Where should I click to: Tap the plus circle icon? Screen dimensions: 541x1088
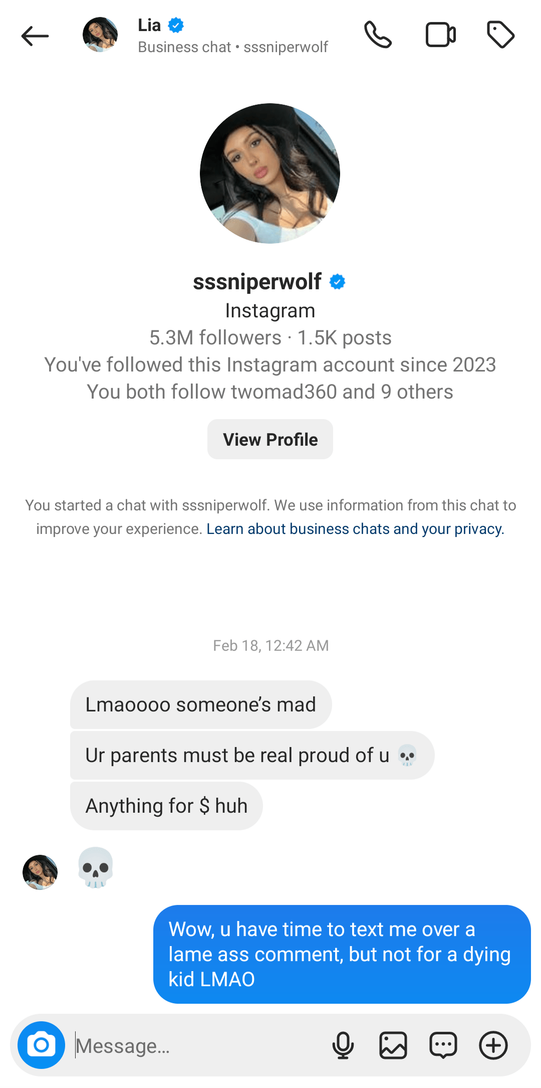(493, 1045)
